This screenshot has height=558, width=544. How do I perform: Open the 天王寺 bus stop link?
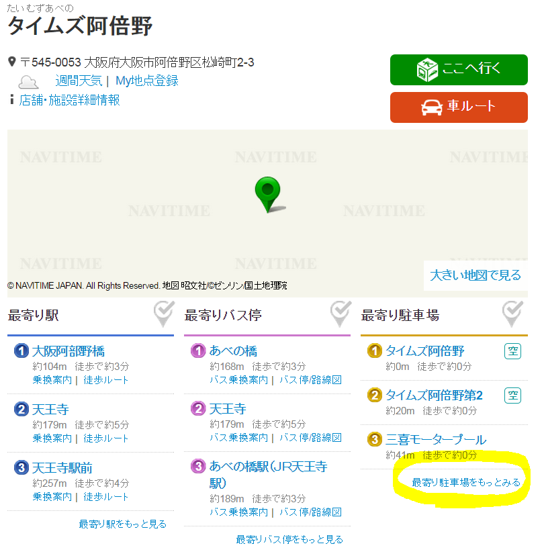point(228,409)
